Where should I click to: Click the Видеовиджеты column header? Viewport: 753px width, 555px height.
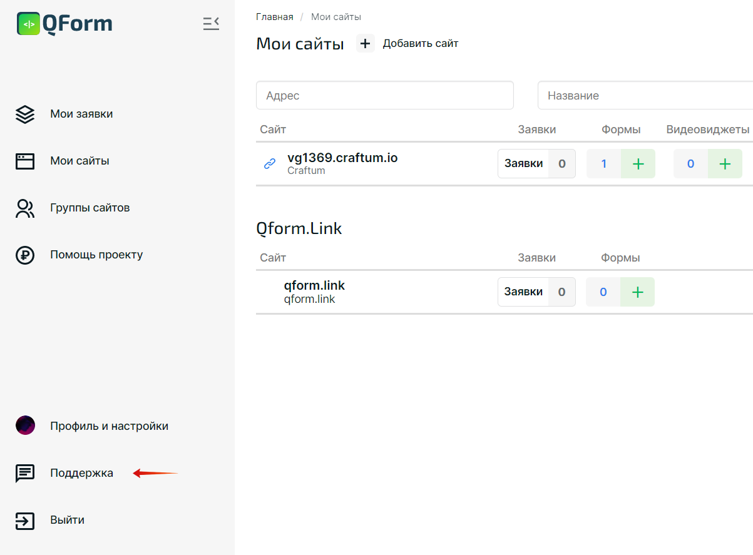tap(707, 130)
